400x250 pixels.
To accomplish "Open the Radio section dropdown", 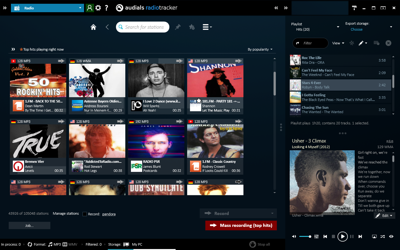I will 47,8.
